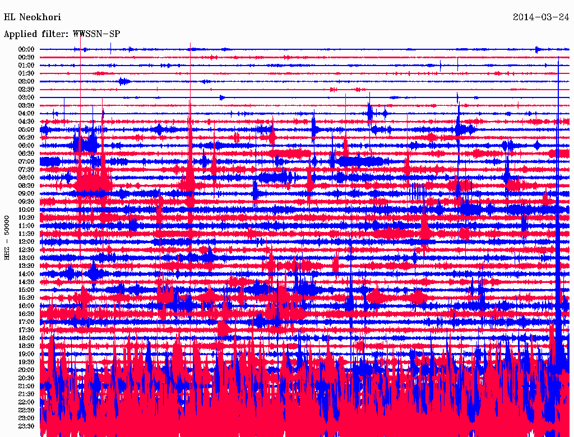Click the 'Applied filter: WWSSN-SP' label
Image resolution: width=574 pixels, height=437 pixels.
[62, 34]
